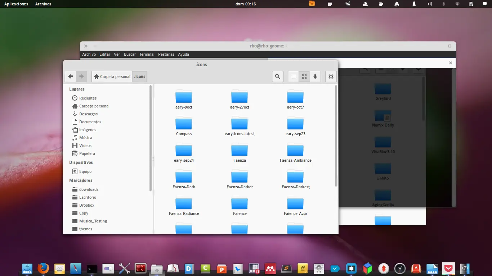
Task: Go forward with the right arrow button
Action: (x=81, y=77)
